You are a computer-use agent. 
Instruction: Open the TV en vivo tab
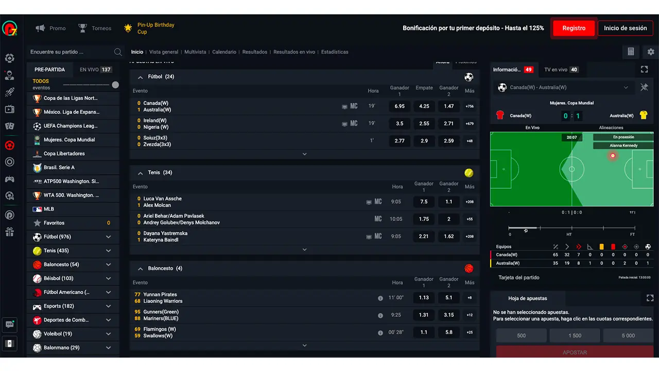click(561, 70)
